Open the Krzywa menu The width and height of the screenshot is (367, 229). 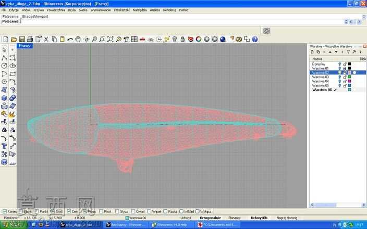pyautogui.click(x=39, y=10)
